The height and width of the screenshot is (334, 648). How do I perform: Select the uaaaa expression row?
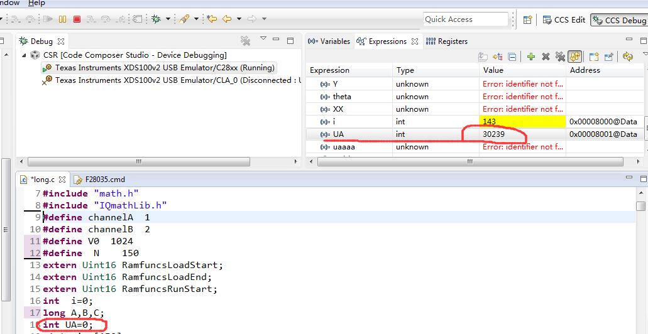pos(475,146)
